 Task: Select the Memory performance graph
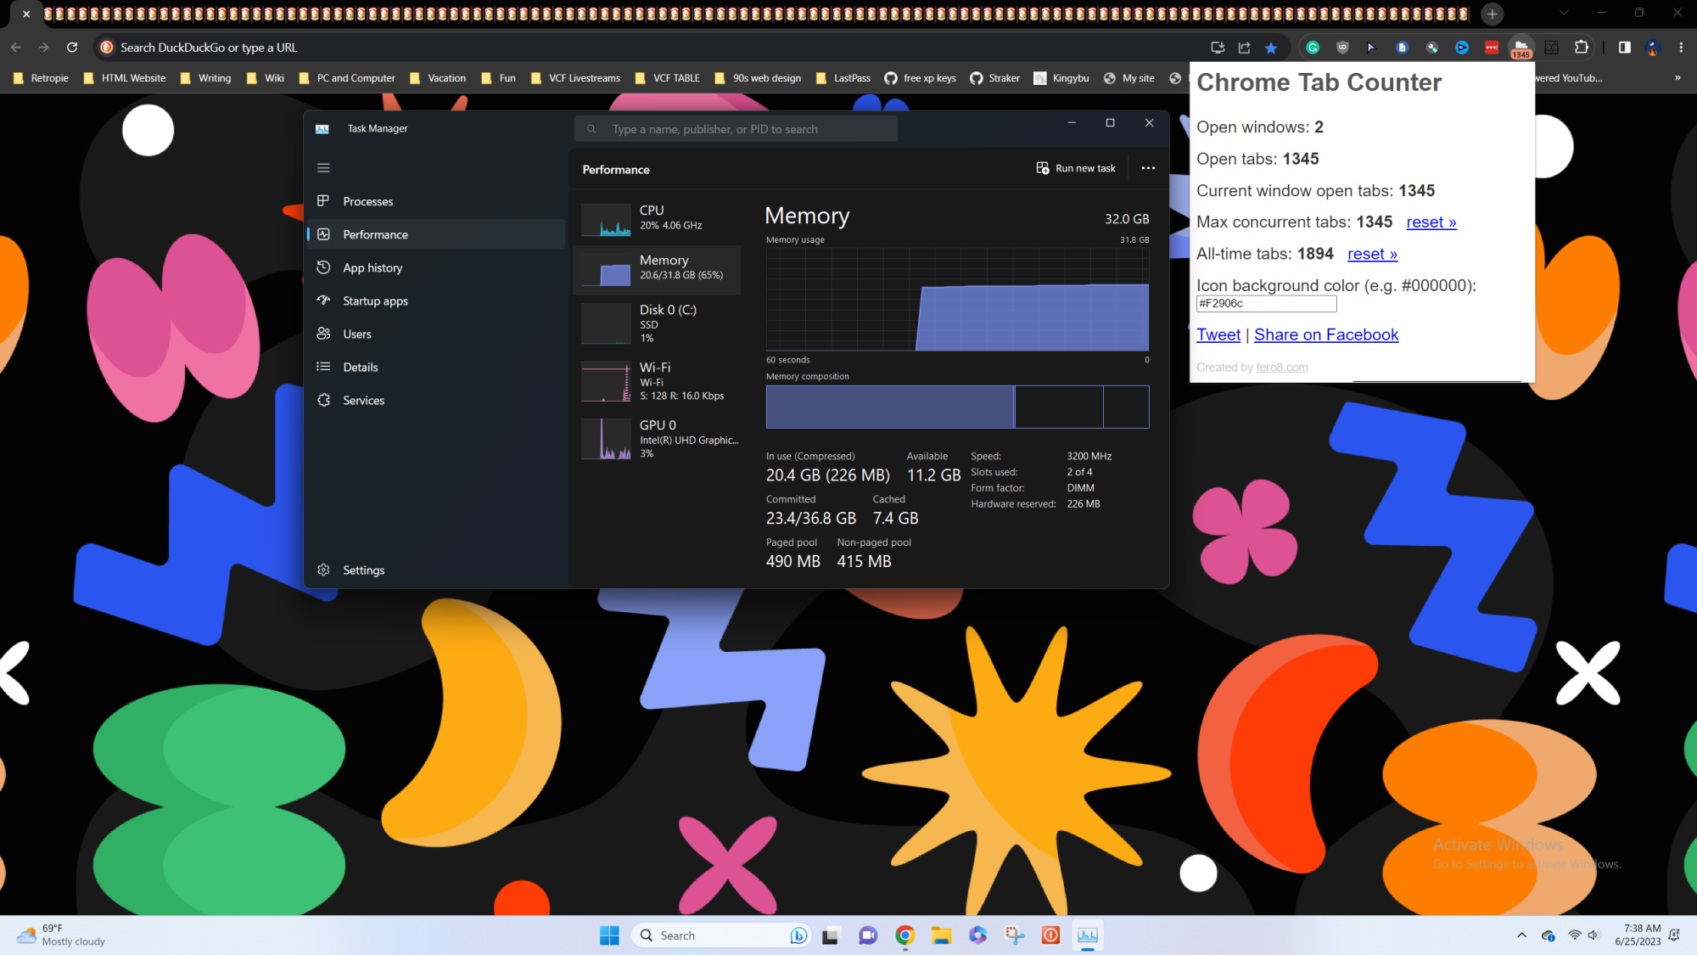[660, 269]
